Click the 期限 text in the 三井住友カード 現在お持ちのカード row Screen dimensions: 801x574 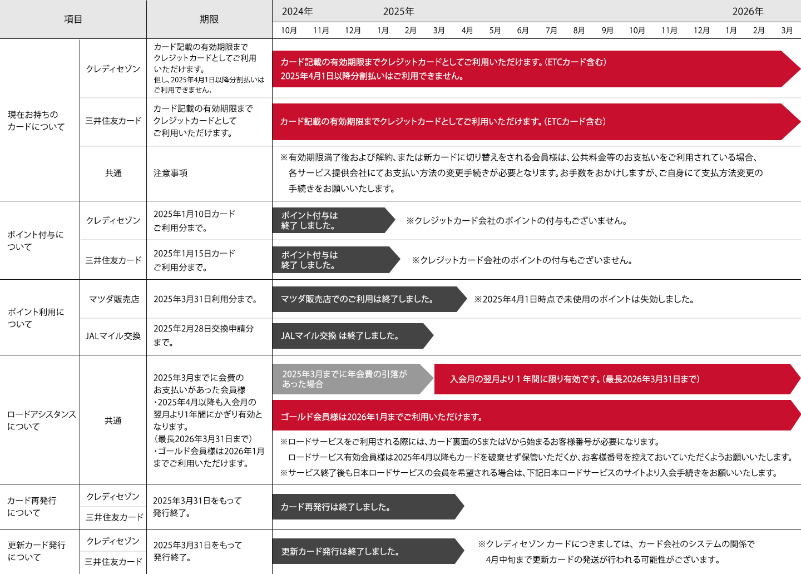pos(203,121)
